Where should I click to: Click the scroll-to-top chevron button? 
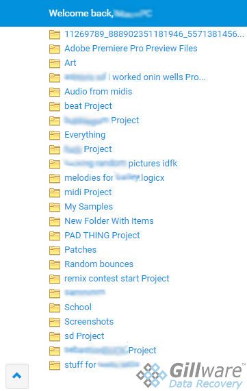click(x=17, y=376)
